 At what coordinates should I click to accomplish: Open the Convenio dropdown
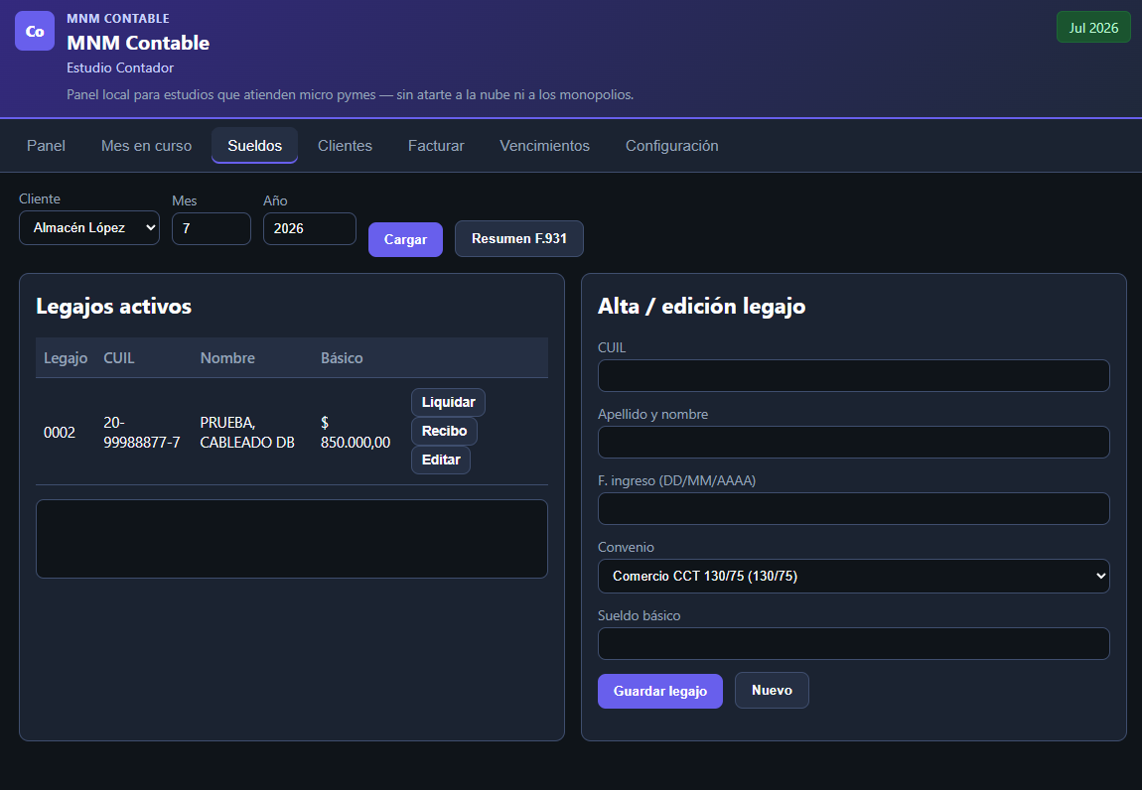(x=854, y=576)
